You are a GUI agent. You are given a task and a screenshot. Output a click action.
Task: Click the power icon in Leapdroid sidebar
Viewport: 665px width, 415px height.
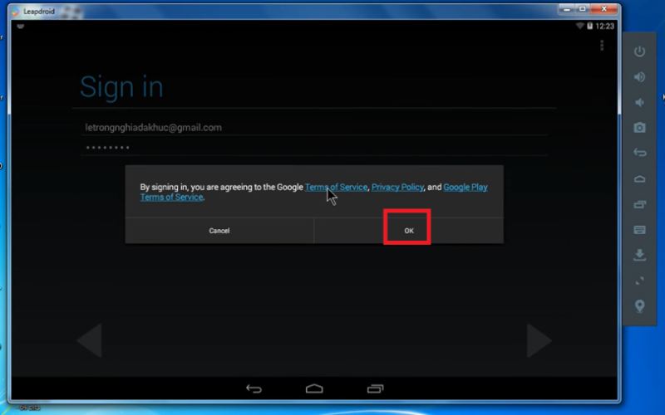tap(639, 51)
